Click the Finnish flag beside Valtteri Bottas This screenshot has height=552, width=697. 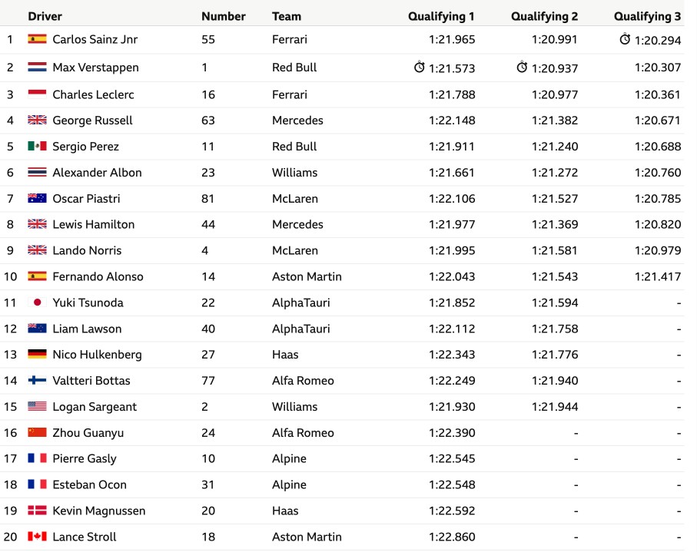[x=37, y=380]
